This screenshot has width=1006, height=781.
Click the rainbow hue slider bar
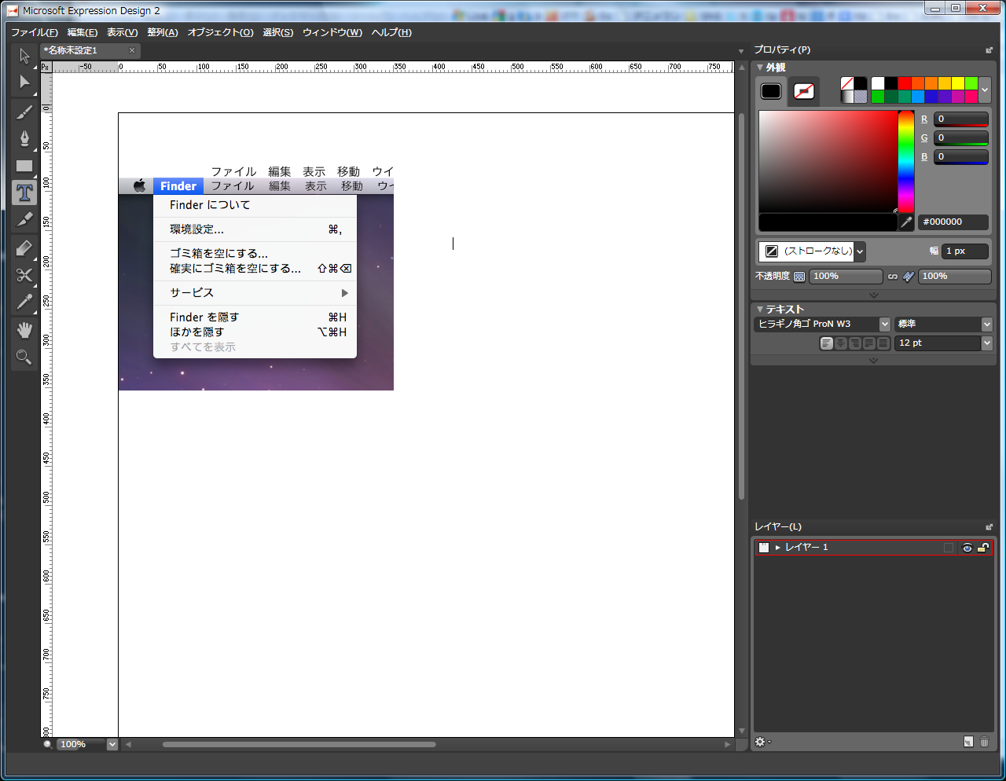tap(906, 162)
